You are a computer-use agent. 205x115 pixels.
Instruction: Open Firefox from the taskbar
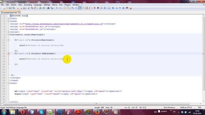[x=97, y=112]
